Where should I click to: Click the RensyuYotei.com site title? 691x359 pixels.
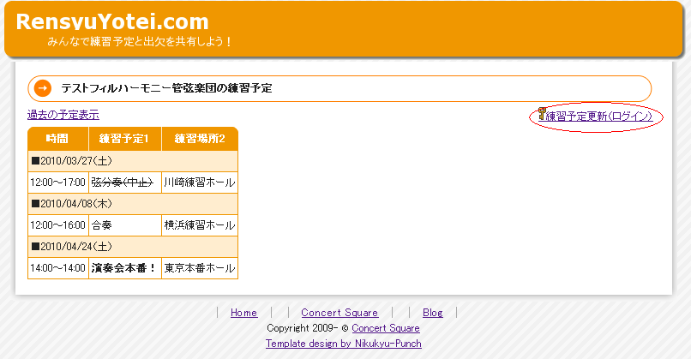point(112,22)
